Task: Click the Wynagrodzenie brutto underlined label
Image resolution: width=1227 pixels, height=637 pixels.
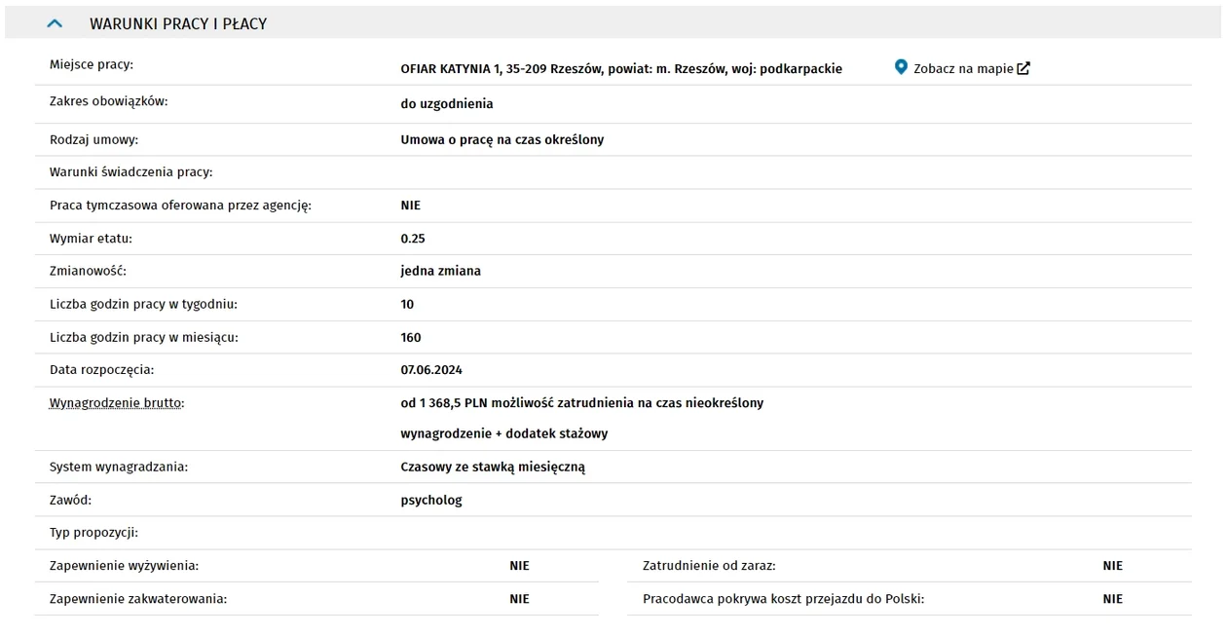Action: click(x=116, y=402)
